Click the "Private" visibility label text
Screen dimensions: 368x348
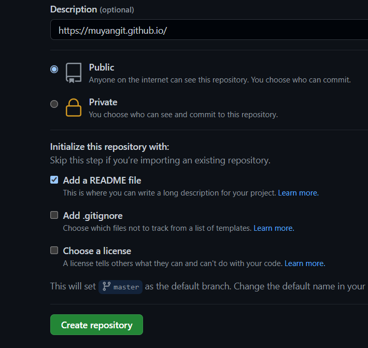pyautogui.click(x=103, y=102)
